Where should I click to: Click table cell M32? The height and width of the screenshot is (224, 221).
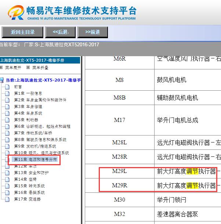[120, 214]
